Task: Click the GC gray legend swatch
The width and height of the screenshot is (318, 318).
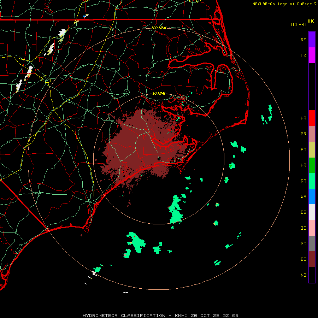Action: tap(312, 243)
